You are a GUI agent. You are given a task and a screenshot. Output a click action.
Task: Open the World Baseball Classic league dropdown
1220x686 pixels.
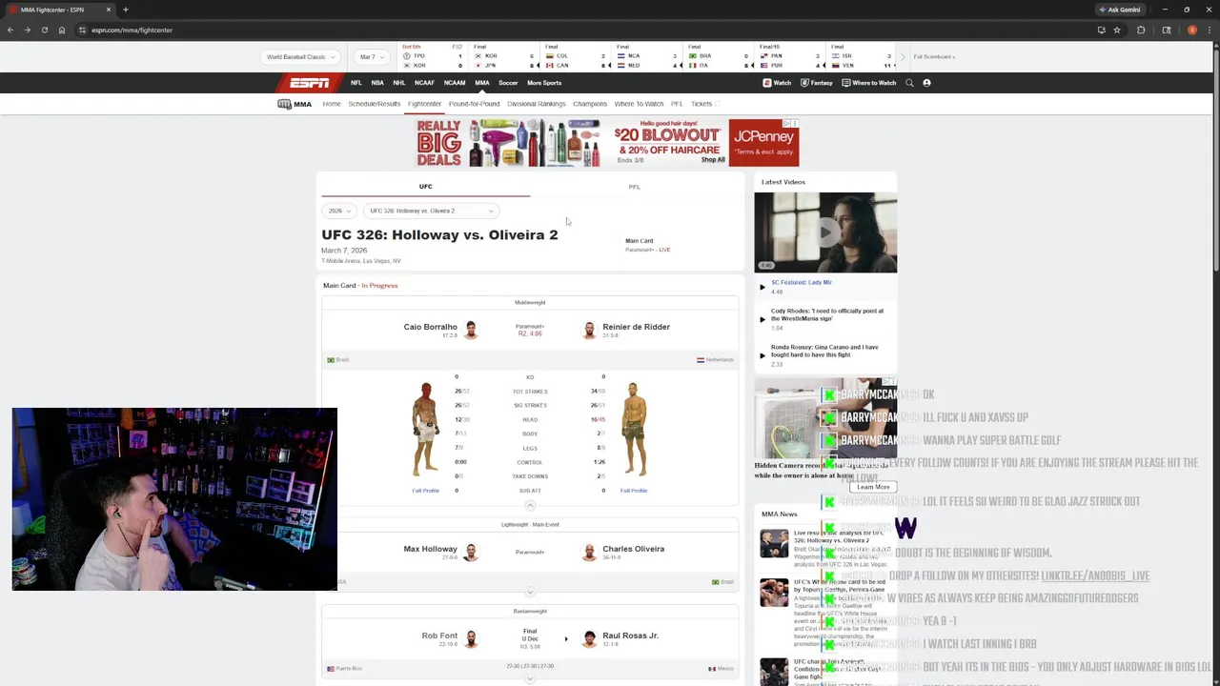pyautogui.click(x=299, y=57)
